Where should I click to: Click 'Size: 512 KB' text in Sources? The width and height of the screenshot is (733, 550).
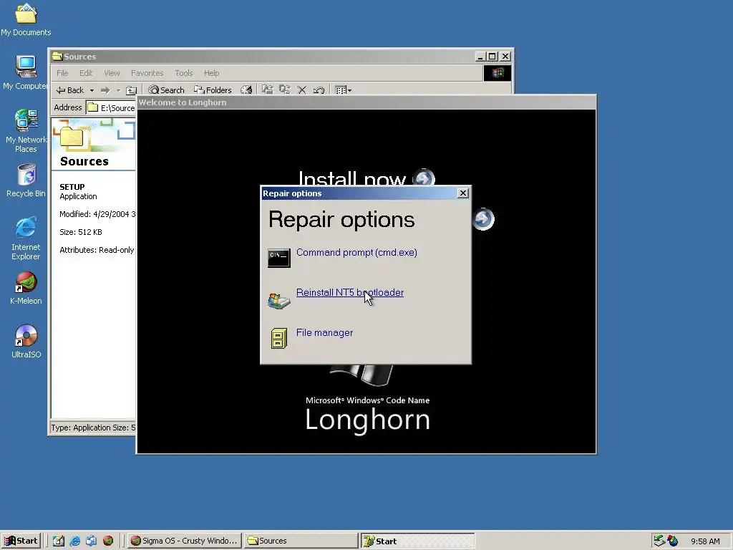pyautogui.click(x=80, y=232)
